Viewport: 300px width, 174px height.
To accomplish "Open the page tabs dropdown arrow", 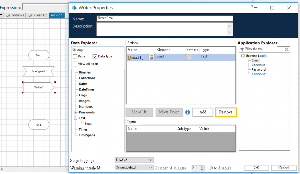I will coord(1,15).
